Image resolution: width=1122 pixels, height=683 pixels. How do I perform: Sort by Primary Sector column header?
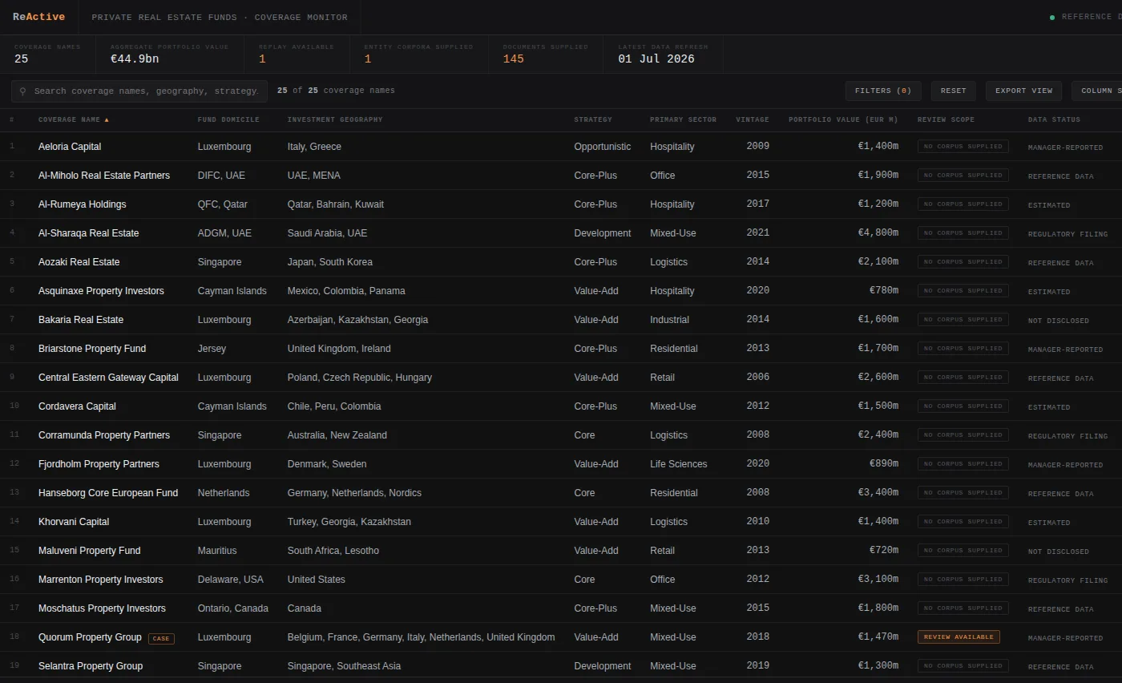click(683, 119)
